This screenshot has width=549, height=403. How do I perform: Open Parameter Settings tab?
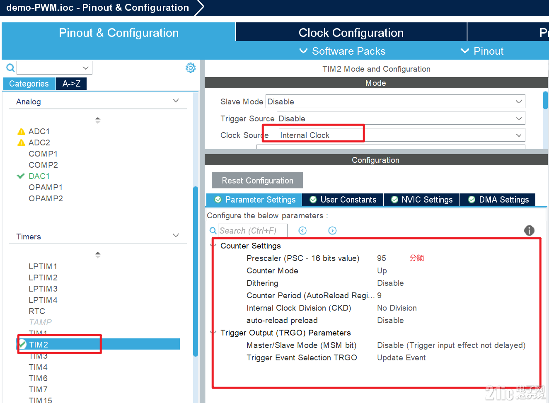coord(254,200)
